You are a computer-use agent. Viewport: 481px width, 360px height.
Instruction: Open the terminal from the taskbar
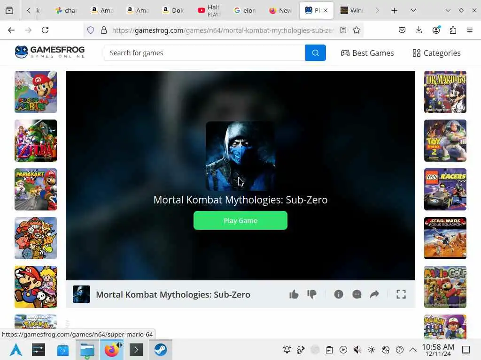click(x=136, y=350)
